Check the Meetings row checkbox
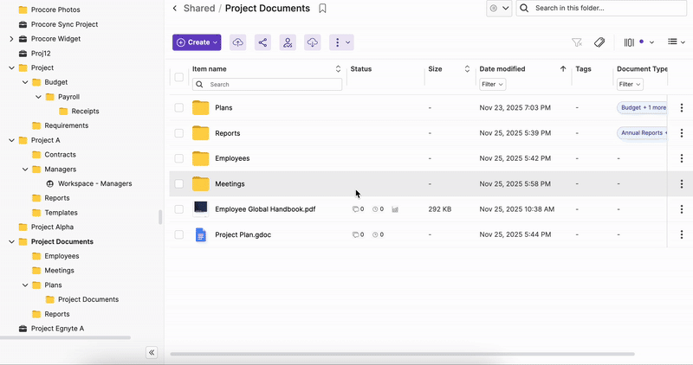 [179, 184]
